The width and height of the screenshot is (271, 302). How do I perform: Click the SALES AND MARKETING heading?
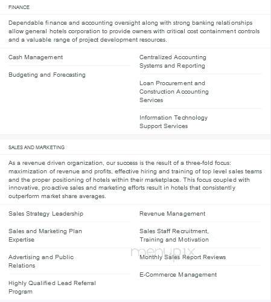tap(36, 147)
